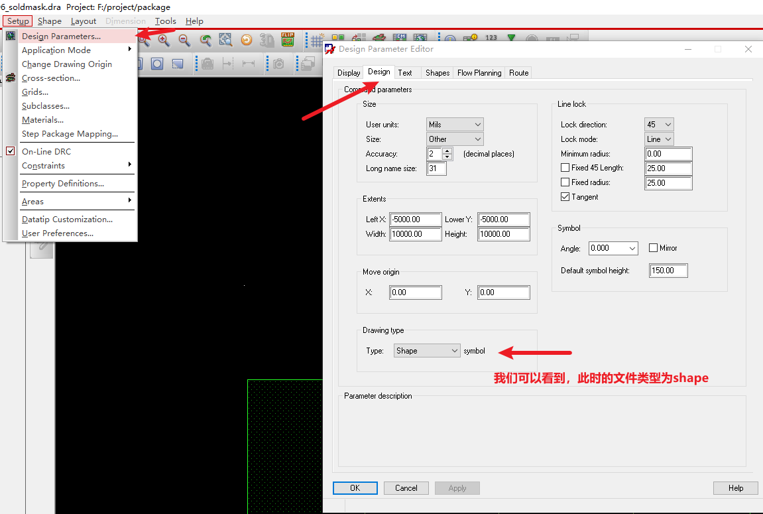Increase Accuracy with the spinner up arrow
The height and width of the screenshot is (514, 763).
tap(447, 151)
